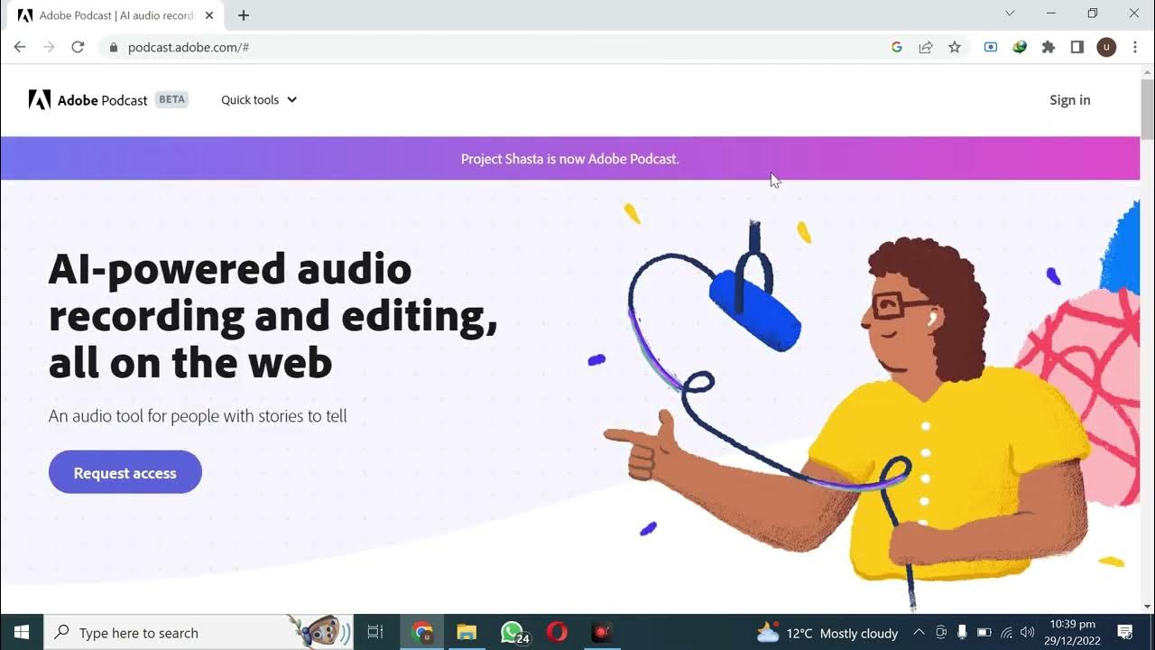The width and height of the screenshot is (1155, 650).
Task: Open the Extensions puzzle icon
Action: [1049, 47]
